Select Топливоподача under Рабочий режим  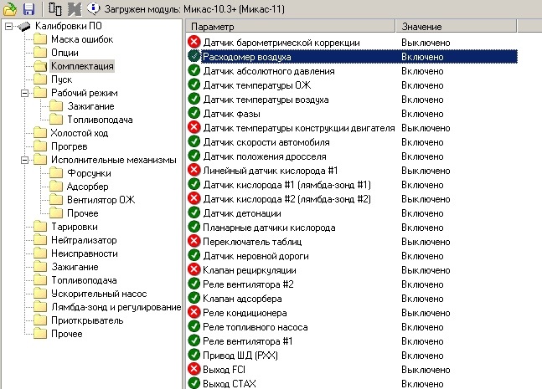pos(100,120)
